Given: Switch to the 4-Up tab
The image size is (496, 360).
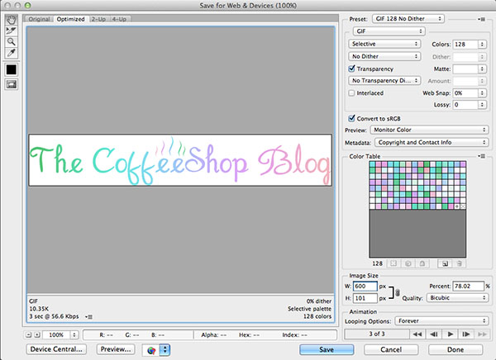Looking at the screenshot, I should (119, 19).
